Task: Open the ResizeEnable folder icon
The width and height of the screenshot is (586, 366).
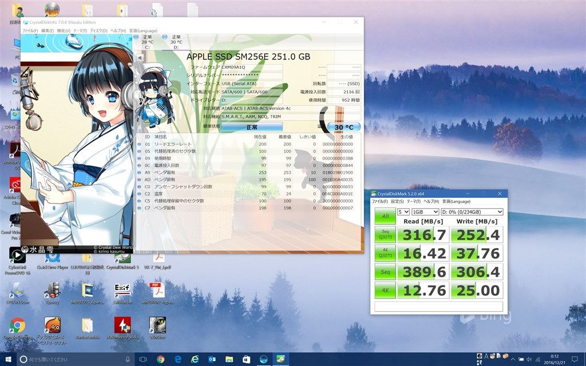Action: pos(88,328)
